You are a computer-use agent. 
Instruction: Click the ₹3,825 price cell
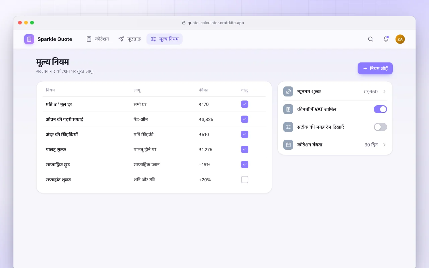tap(206, 119)
